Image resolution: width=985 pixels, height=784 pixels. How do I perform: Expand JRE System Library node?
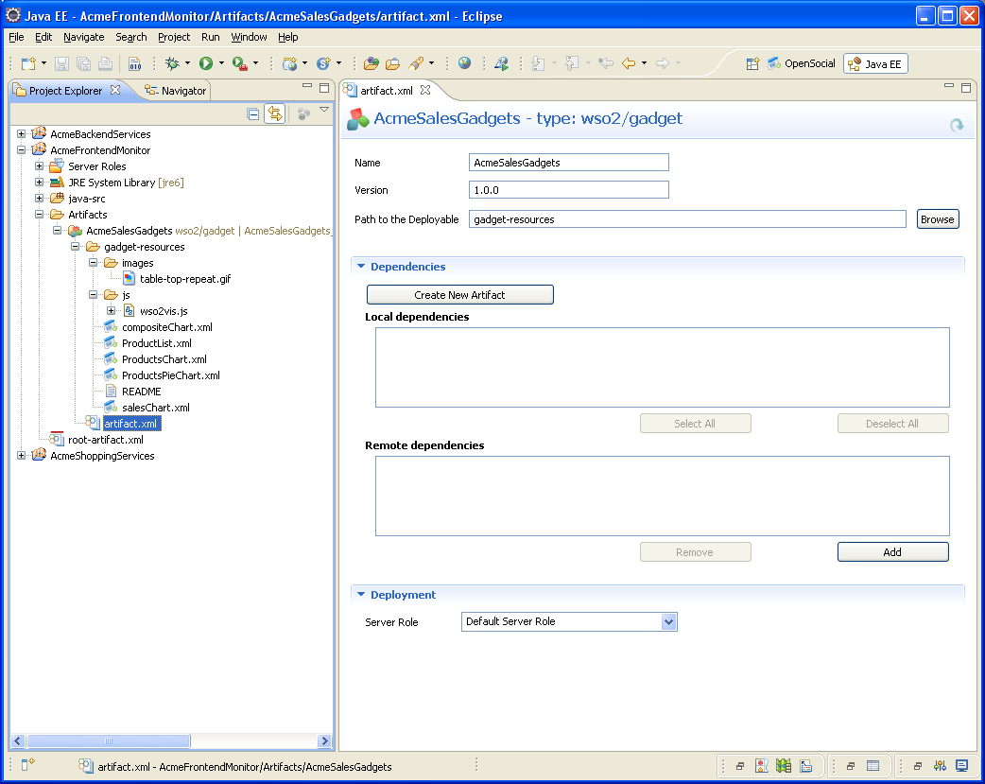39,183
